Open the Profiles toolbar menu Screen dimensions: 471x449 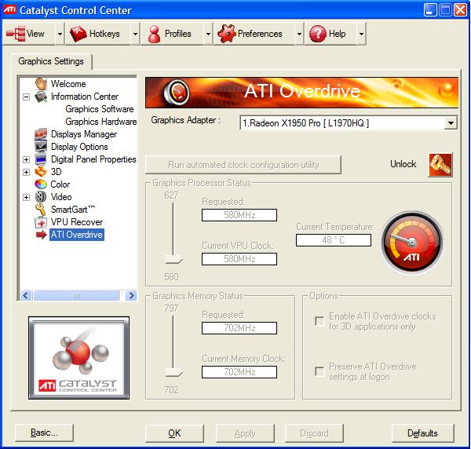coord(173,34)
